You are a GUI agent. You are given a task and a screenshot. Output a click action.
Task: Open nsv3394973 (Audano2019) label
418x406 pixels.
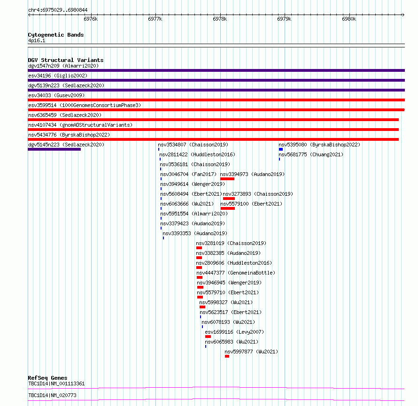[253, 174]
